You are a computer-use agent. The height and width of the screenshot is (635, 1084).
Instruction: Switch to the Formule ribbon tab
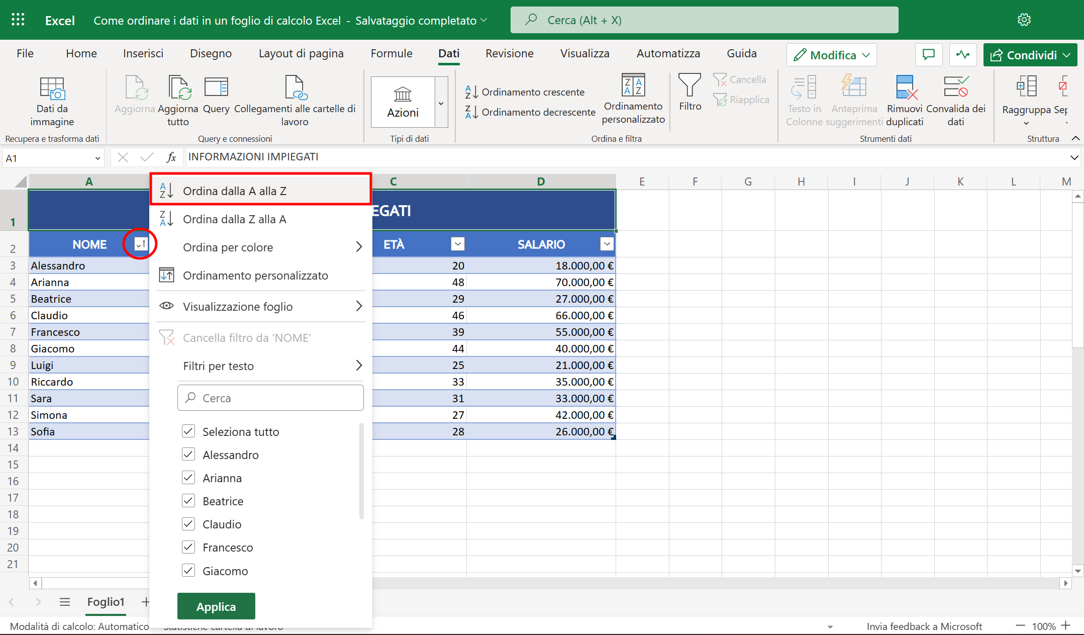391,53
